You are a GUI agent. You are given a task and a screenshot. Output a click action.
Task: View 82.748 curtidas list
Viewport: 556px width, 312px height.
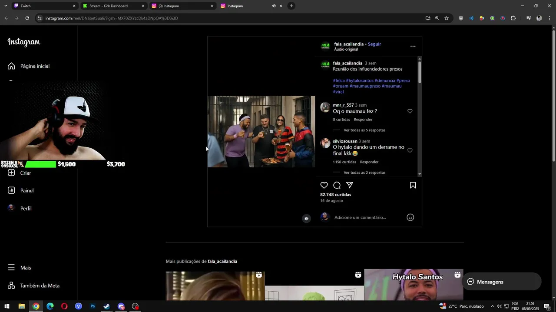tap(336, 195)
